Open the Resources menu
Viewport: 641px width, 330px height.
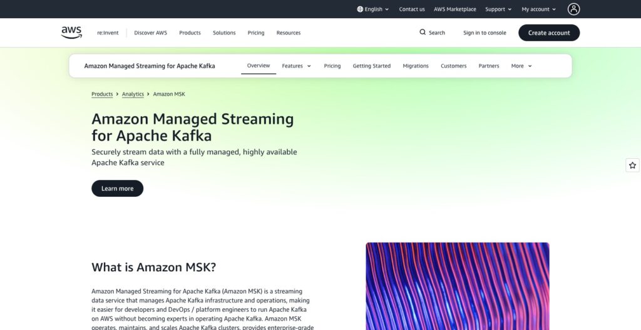pyautogui.click(x=288, y=32)
